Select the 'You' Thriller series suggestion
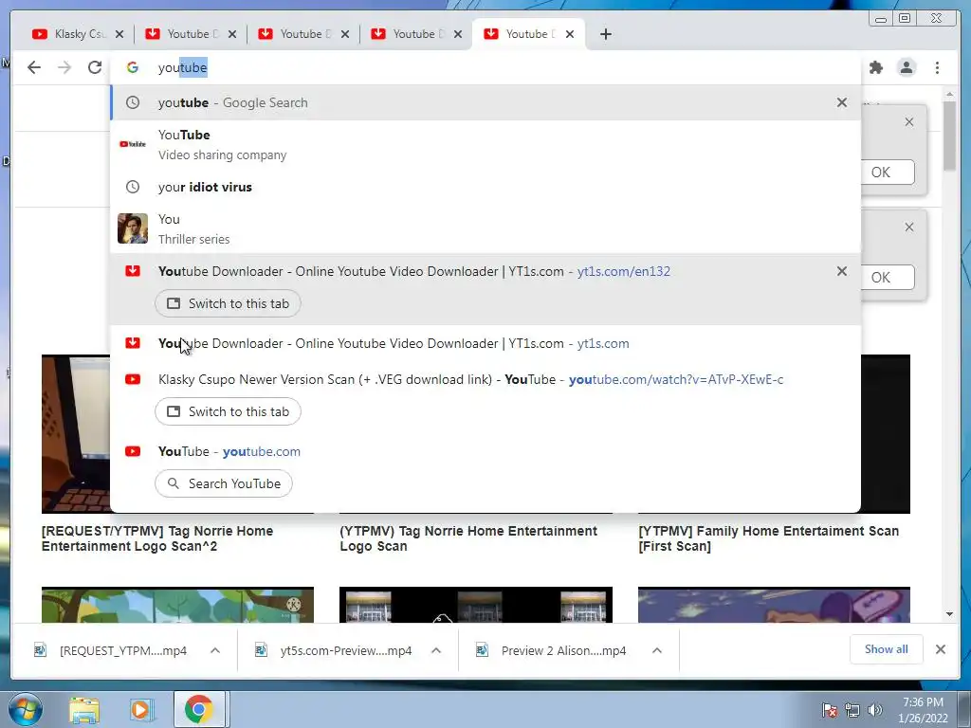Image resolution: width=971 pixels, height=728 pixels. [x=485, y=229]
